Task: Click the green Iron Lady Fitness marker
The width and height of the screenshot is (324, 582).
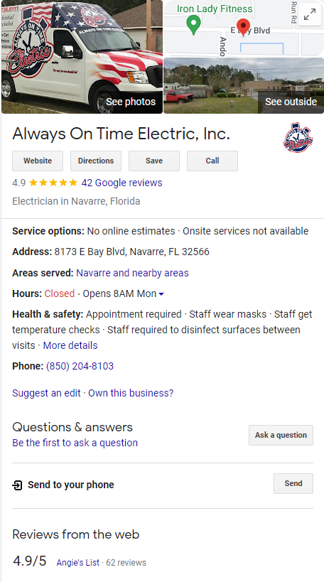Action: pos(193,25)
